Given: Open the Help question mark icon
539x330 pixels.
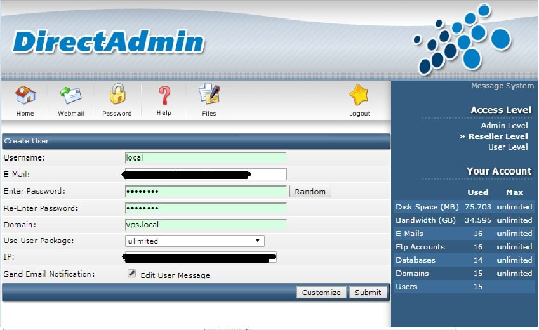Looking at the screenshot, I should pyautogui.click(x=164, y=95).
